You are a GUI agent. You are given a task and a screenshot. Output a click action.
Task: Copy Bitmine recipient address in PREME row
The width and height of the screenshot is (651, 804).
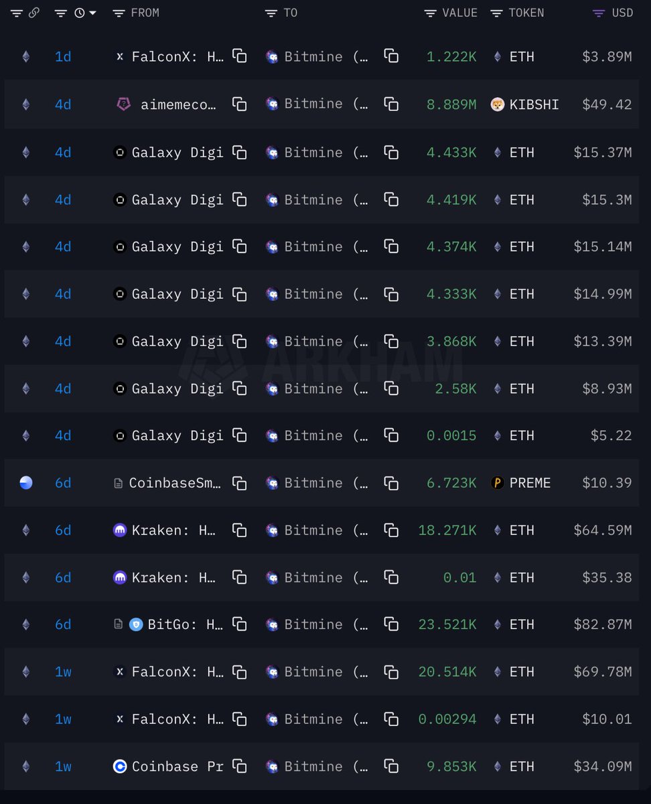(391, 483)
